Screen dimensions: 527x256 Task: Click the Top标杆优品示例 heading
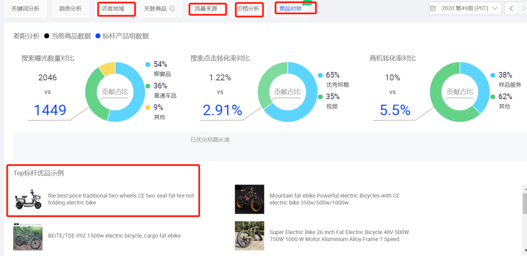pos(39,173)
